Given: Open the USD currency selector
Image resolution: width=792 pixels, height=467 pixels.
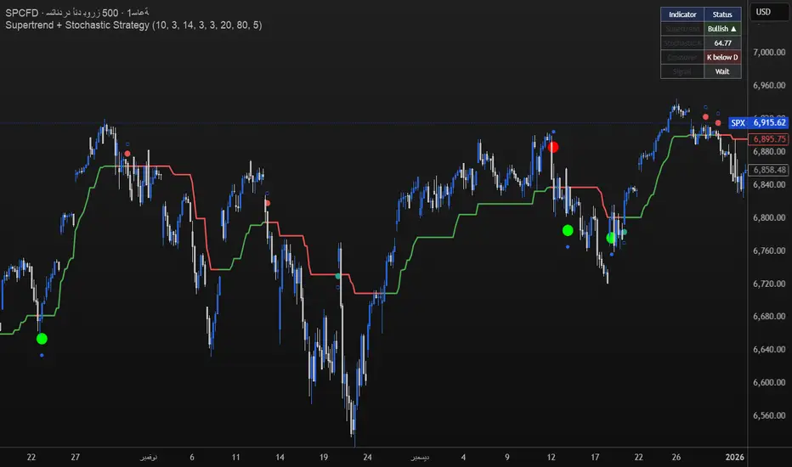Looking at the screenshot, I should coord(769,12).
